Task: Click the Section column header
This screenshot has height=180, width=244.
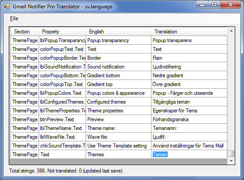Action: (x=25, y=32)
